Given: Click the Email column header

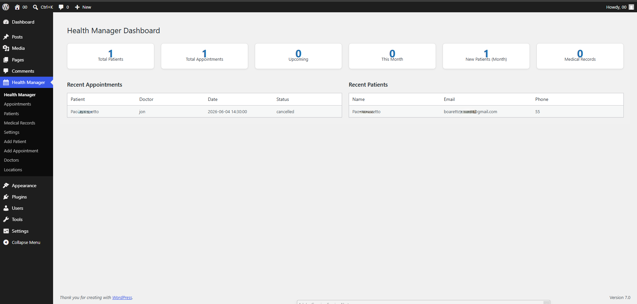Looking at the screenshot, I should pos(449,99).
